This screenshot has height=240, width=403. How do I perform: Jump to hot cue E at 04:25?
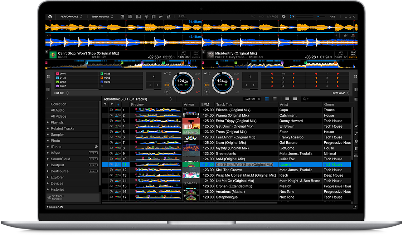(x=121, y=74)
